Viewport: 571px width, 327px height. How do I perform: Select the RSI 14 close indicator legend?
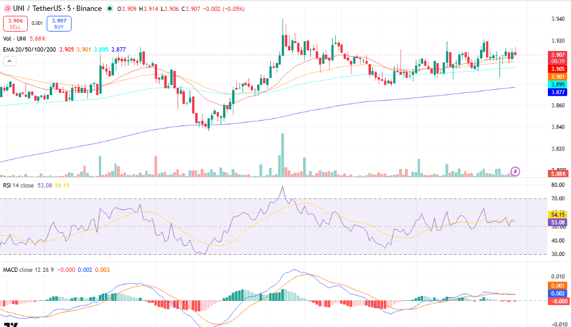(x=18, y=186)
